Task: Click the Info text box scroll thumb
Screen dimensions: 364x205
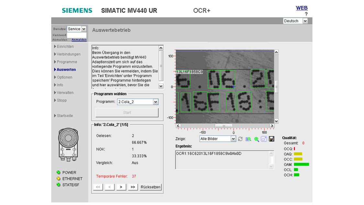Action: point(161,66)
